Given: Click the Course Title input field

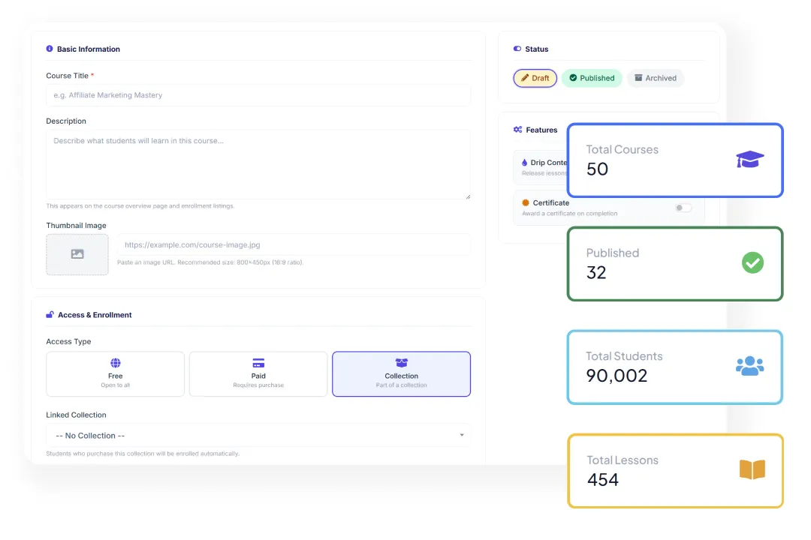Looking at the screenshot, I should pos(258,95).
